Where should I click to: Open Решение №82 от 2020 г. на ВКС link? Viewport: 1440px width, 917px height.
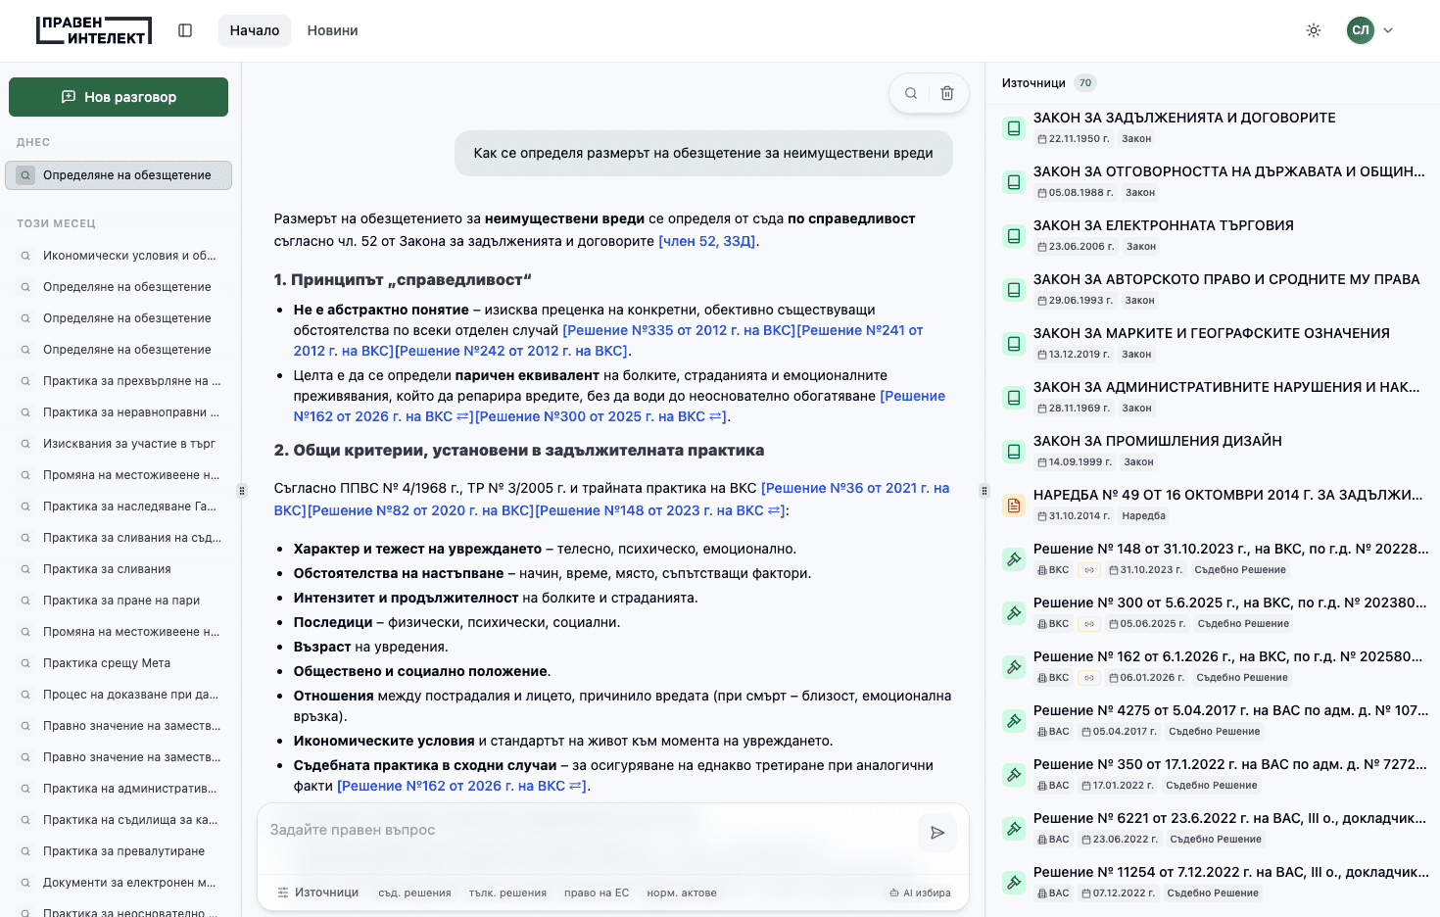point(421,510)
